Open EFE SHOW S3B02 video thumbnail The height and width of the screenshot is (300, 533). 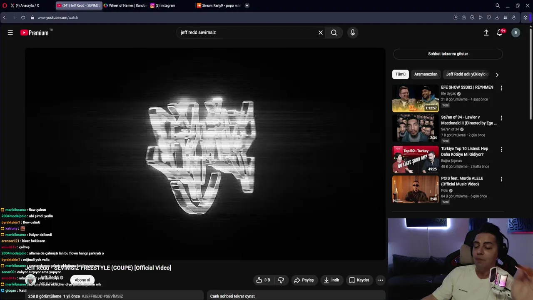click(x=415, y=99)
